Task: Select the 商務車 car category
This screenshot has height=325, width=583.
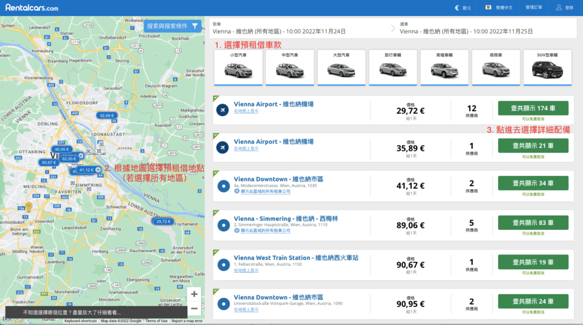Action: tap(496, 67)
